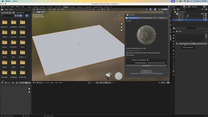Refresh the file browser listing
This screenshot has height=117, width=208.
(x=10, y=13)
